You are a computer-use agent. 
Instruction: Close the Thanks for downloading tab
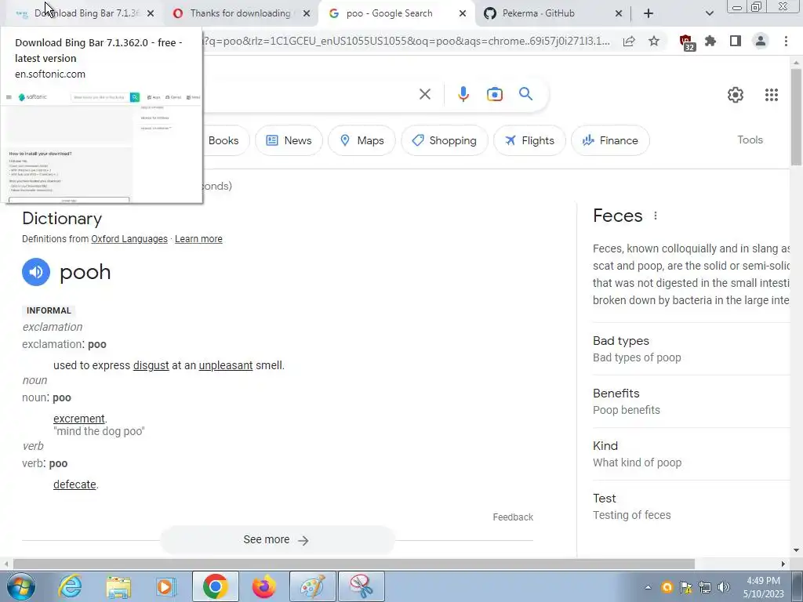[x=307, y=14]
